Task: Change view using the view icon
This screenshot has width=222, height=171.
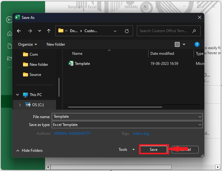Action: [177, 44]
